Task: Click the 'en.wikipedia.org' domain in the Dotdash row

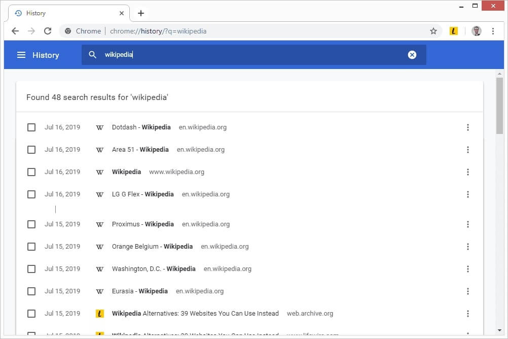Action: click(202, 127)
